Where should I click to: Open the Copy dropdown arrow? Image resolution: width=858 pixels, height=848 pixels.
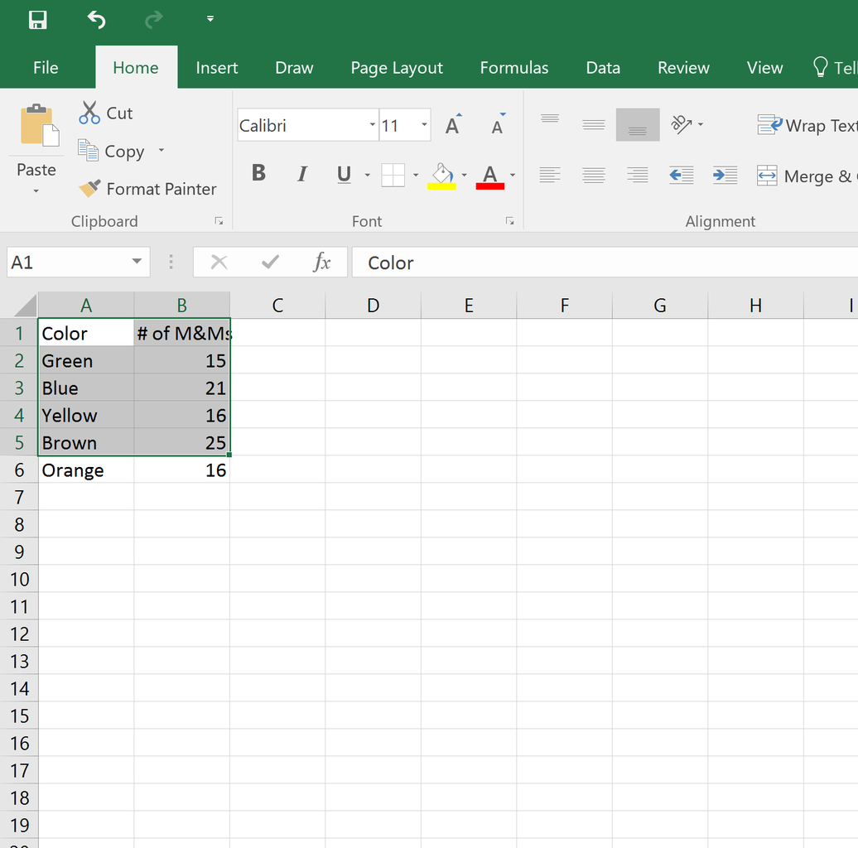coord(161,150)
